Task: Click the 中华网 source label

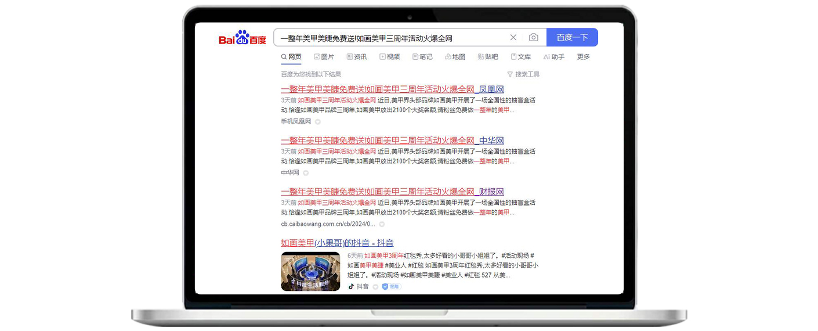Action: coord(290,172)
